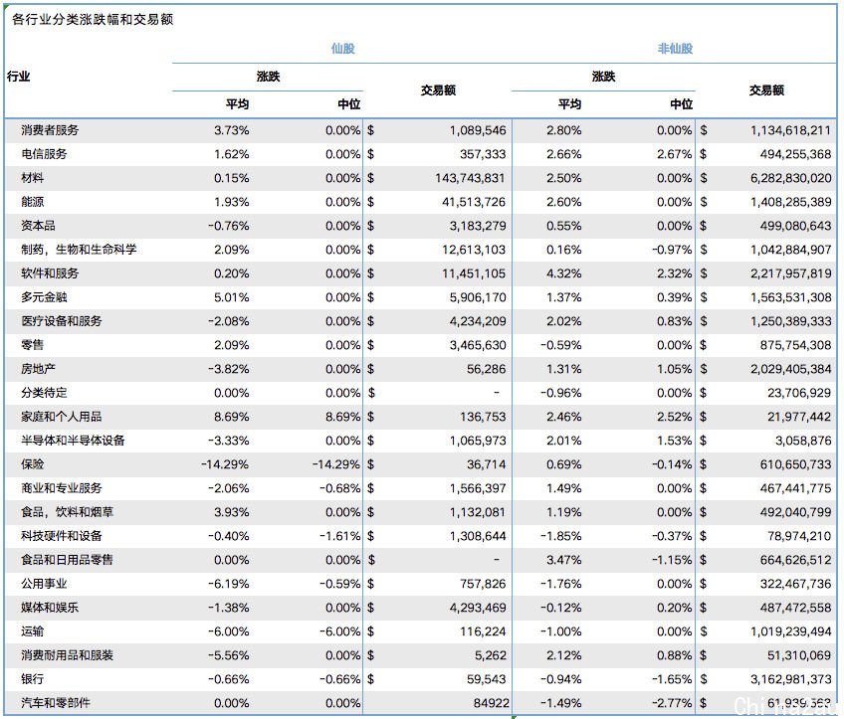Click the 消费者服务 row label
Image resolution: width=844 pixels, height=719 pixels.
click(50, 130)
